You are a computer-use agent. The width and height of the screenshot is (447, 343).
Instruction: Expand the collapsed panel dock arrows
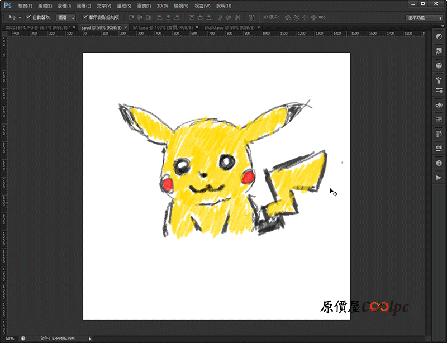pyautogui.click(x=443, y=26)
